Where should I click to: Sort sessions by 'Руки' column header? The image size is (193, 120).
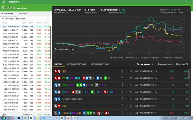coord(31,23)
